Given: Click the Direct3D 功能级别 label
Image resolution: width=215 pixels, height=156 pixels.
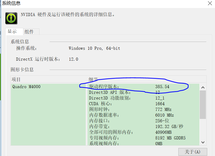Looking at the screenshot, I should tap(110, 98).
